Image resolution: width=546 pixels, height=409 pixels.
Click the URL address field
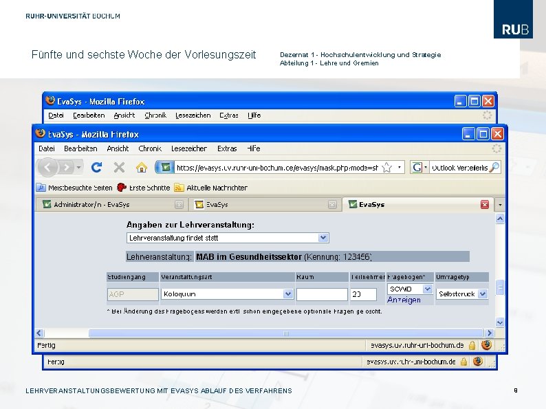click(x=277, y=168)
